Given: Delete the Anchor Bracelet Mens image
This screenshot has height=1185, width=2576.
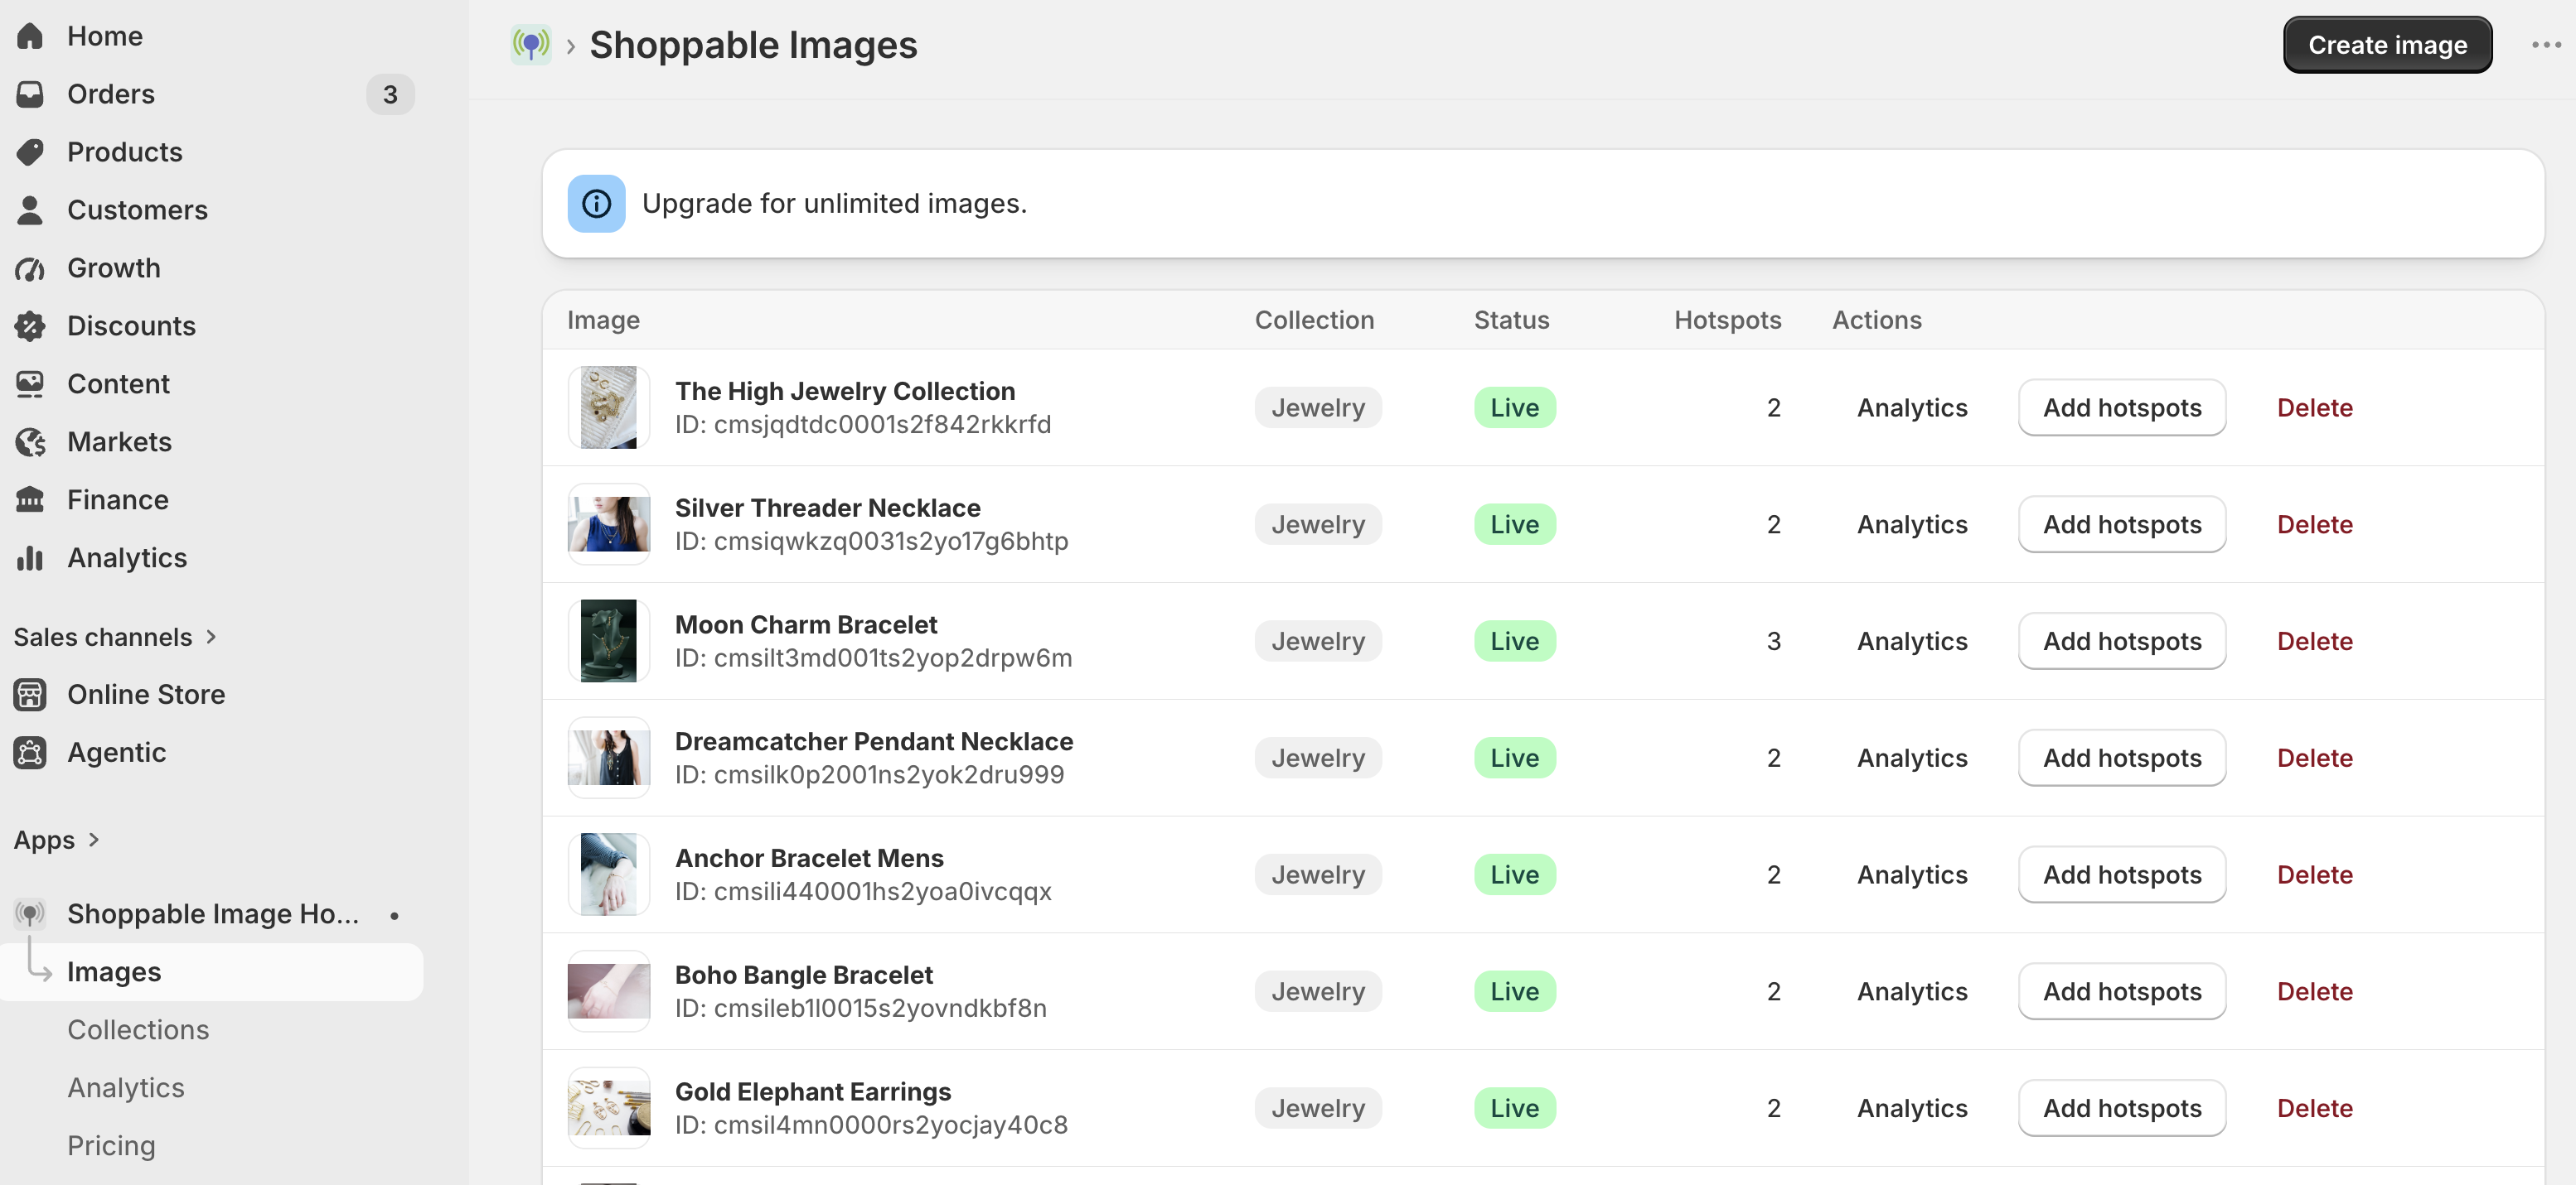Looking at the screenshot, I should (x=2314, y=875).
